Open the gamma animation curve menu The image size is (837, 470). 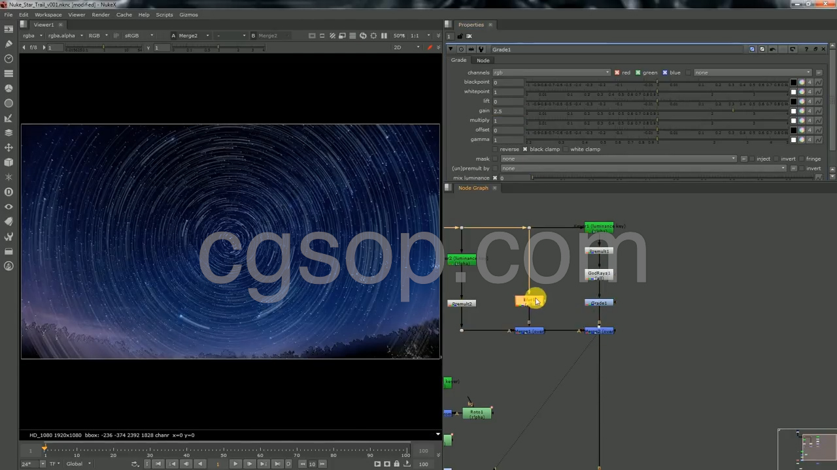pyautogui.click(x=818, y=140)
